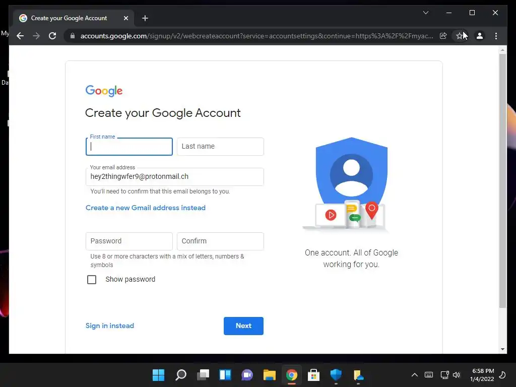Screen dimensions: 516x387
Task: Focus the Password field
Action: (x=129, y=241)
